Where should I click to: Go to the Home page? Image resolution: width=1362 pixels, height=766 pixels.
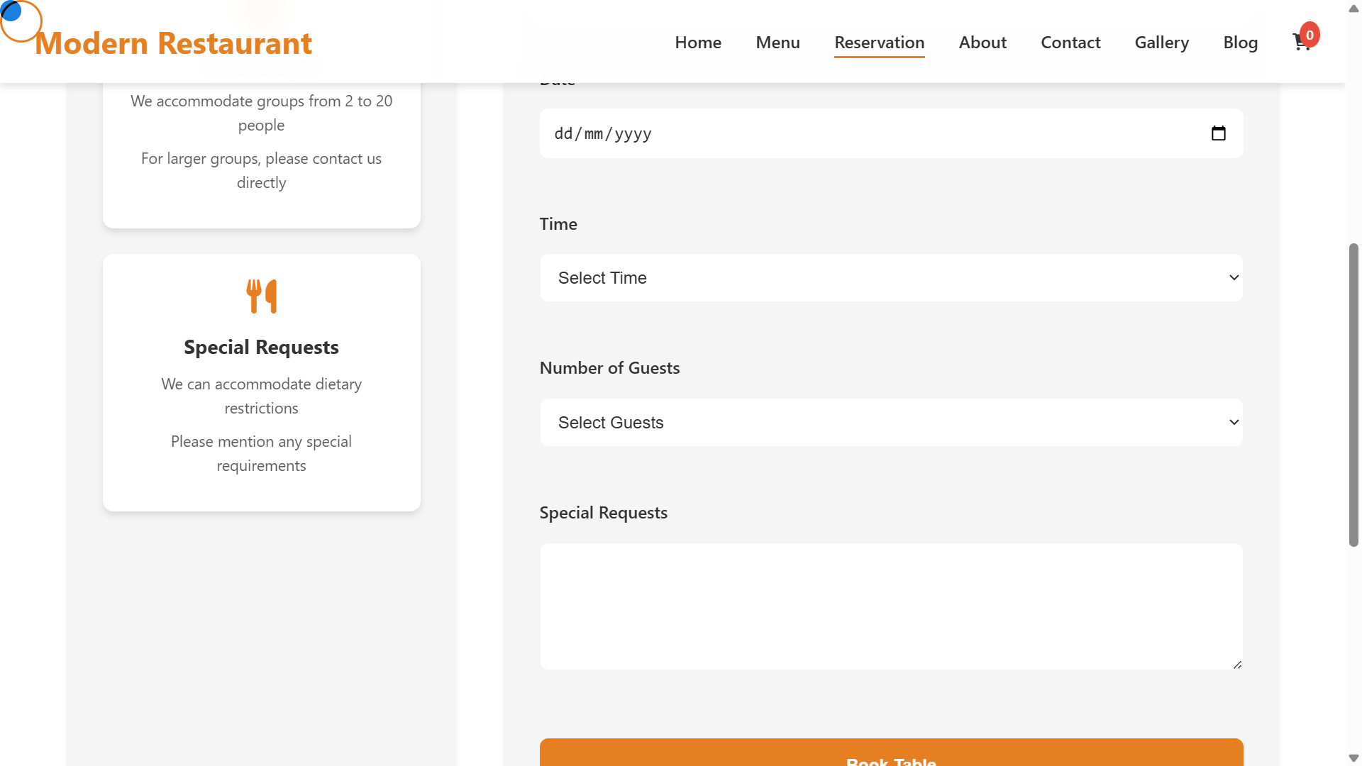pos(698,43)
